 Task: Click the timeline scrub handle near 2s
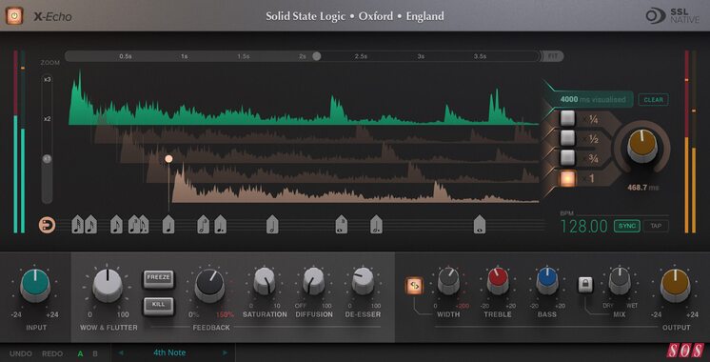(x=317, y=56)
